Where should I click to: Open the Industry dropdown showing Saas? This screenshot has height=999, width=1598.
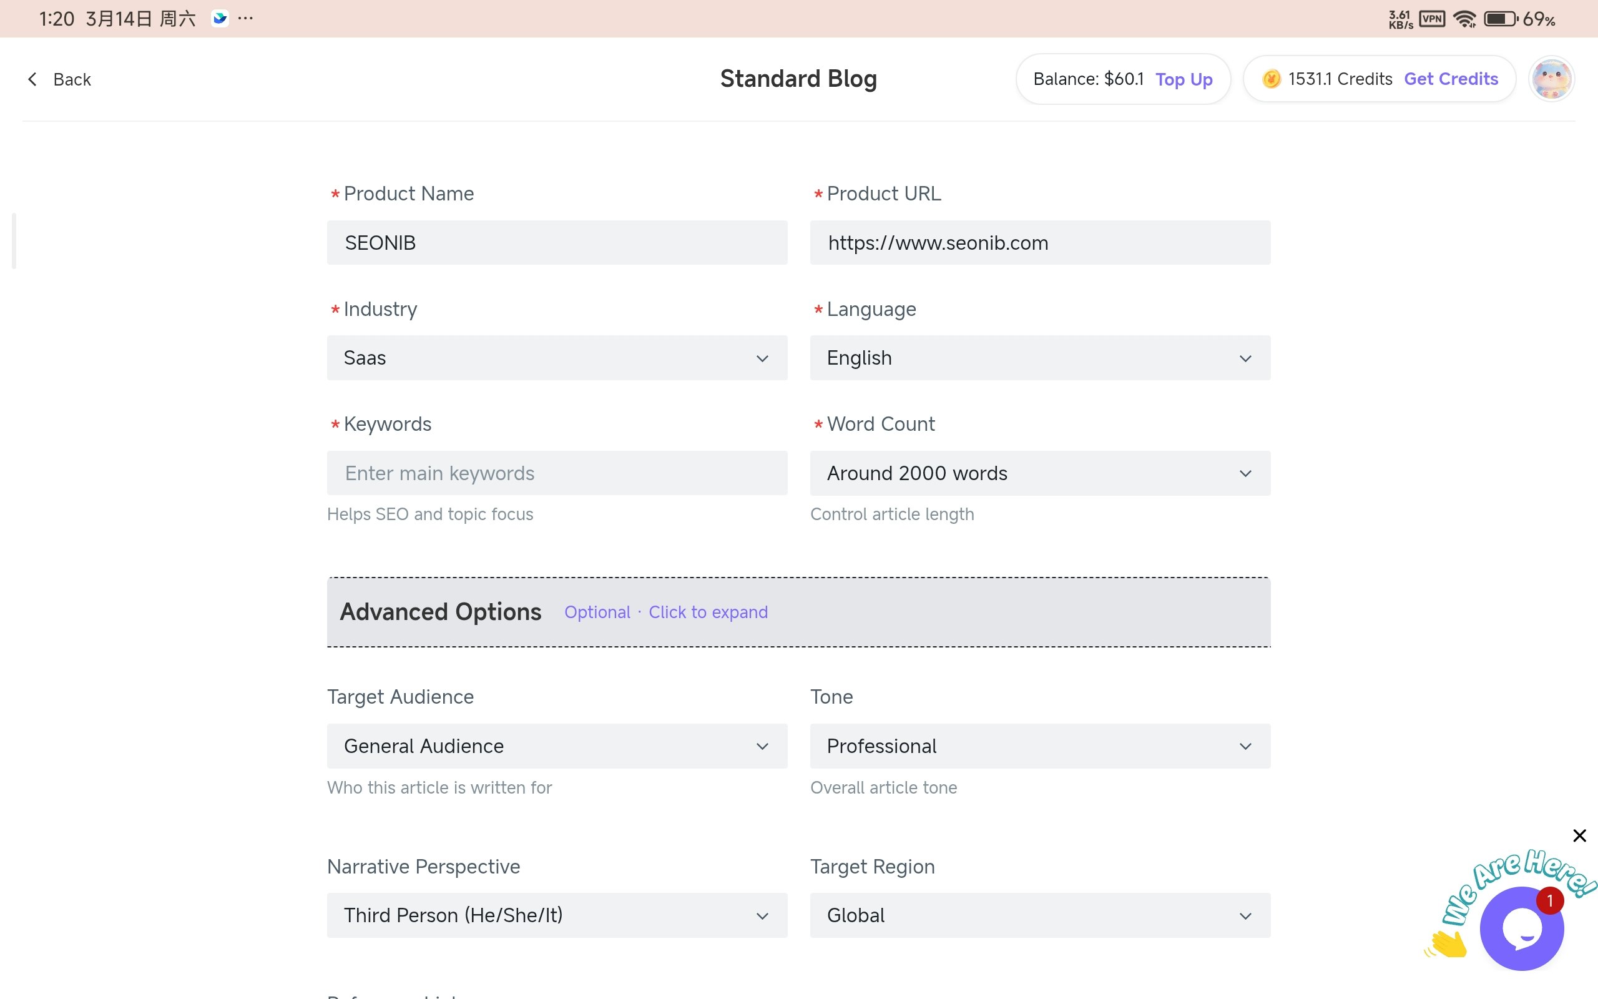coord(557,358)
